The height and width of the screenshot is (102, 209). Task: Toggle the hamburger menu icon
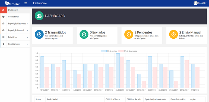pyautogui.click(x=26, y=3)
